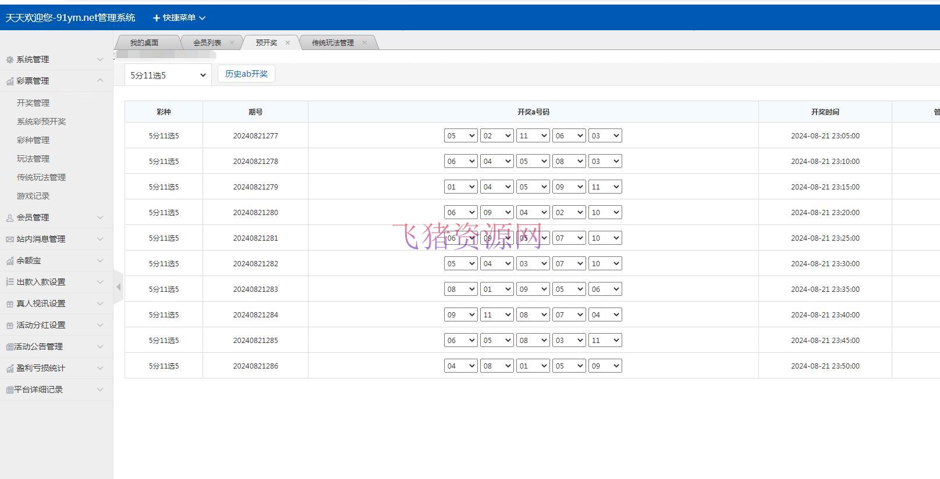Click the 真人视讯设置 icon
940x479 pixels.
[x=10, y=304]
